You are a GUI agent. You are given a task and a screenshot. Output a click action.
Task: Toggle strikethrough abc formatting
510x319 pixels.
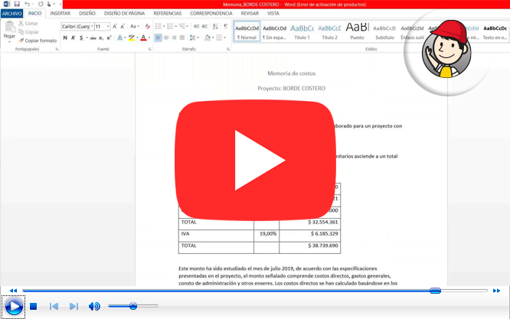93,38
